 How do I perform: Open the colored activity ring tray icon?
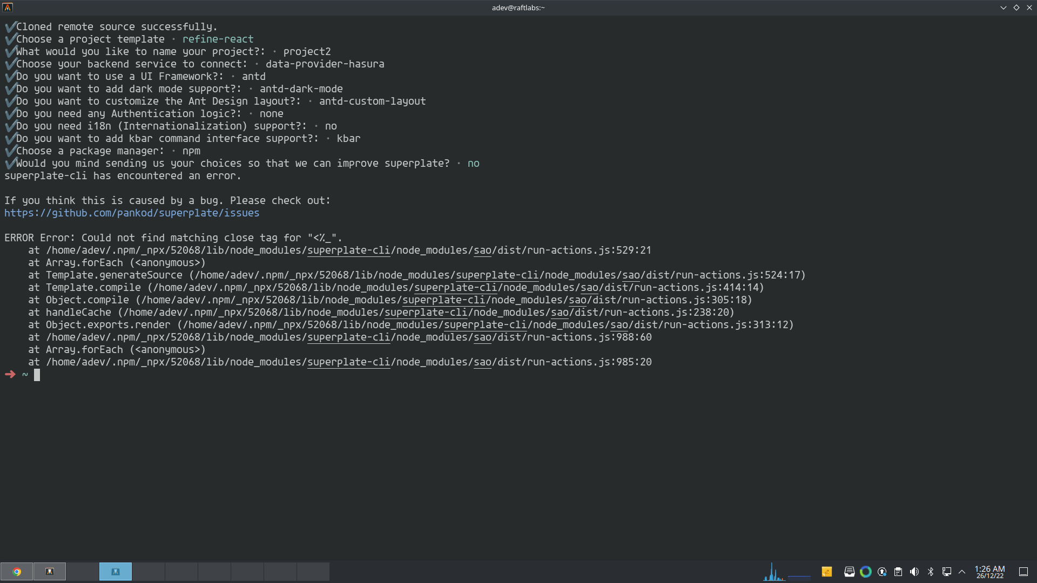click(866, 571)
